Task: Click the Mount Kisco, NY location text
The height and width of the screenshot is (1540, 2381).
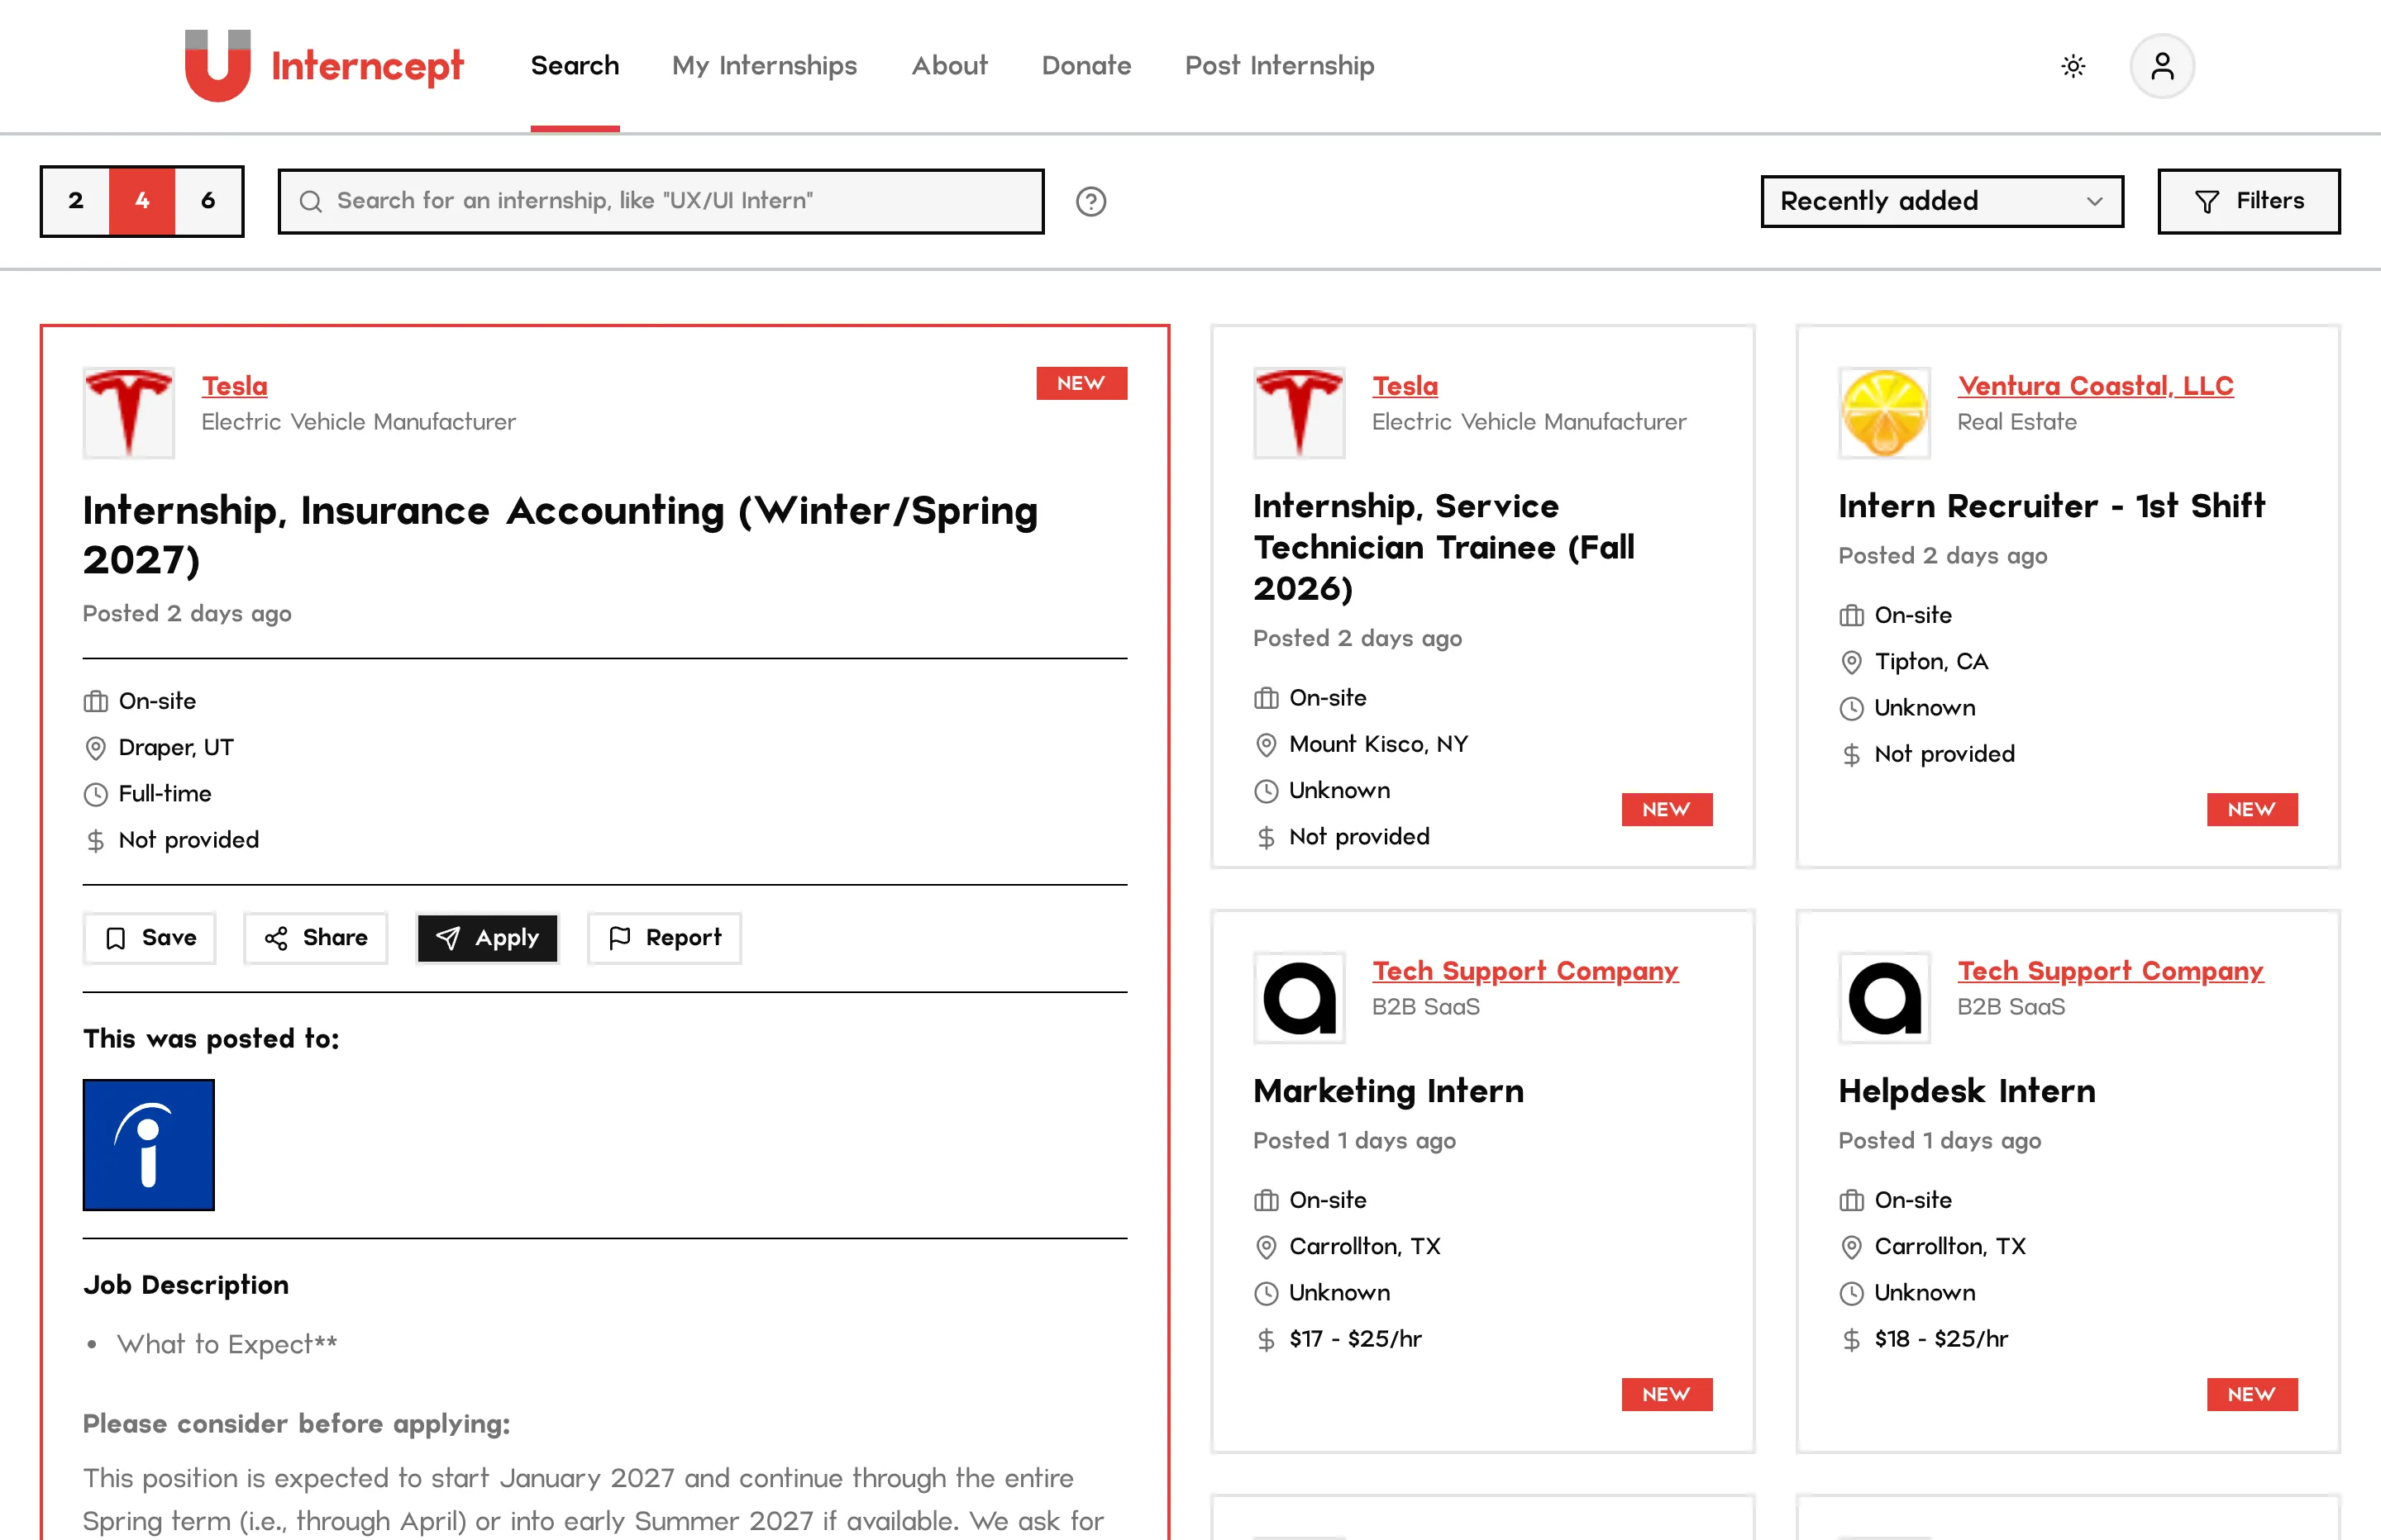Action: point(1378,744)
